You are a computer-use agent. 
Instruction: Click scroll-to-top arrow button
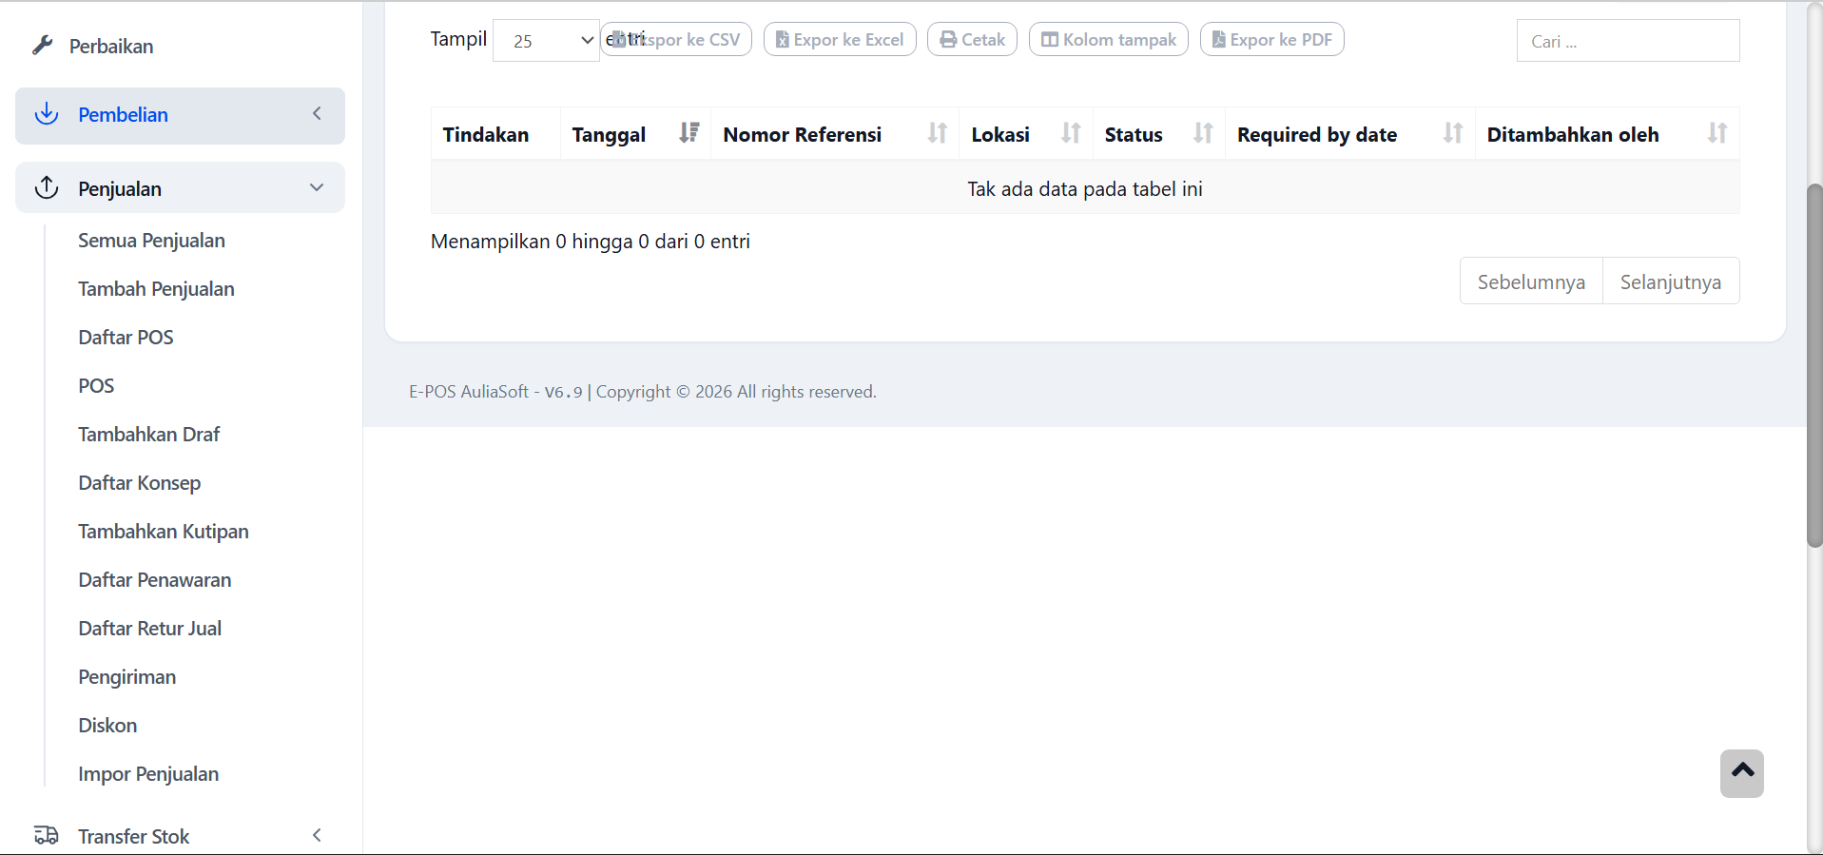(x=1741, y=772)
